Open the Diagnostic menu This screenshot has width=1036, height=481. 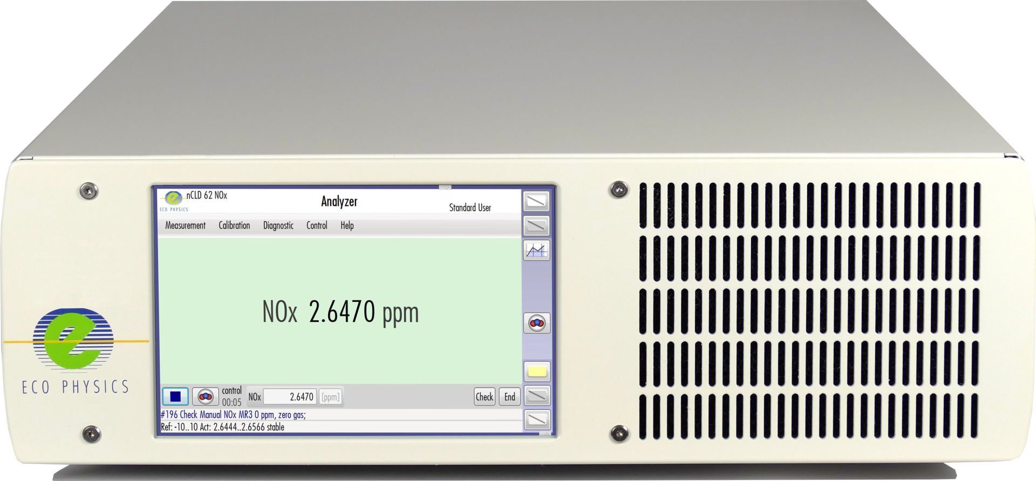278,225
